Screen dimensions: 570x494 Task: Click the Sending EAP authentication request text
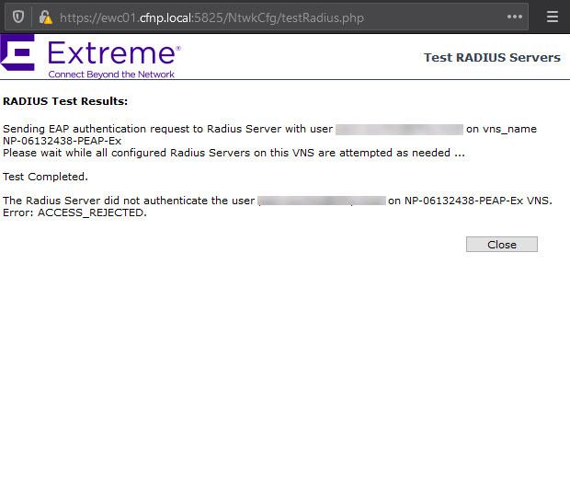tap(167, 130)
